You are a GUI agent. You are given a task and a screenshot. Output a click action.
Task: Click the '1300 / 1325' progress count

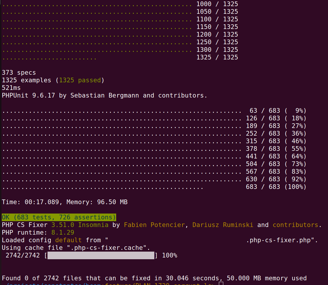pos(217,50)
